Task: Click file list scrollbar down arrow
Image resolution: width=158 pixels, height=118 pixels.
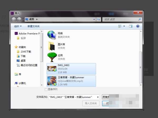Action: click(x=141, y=85)
